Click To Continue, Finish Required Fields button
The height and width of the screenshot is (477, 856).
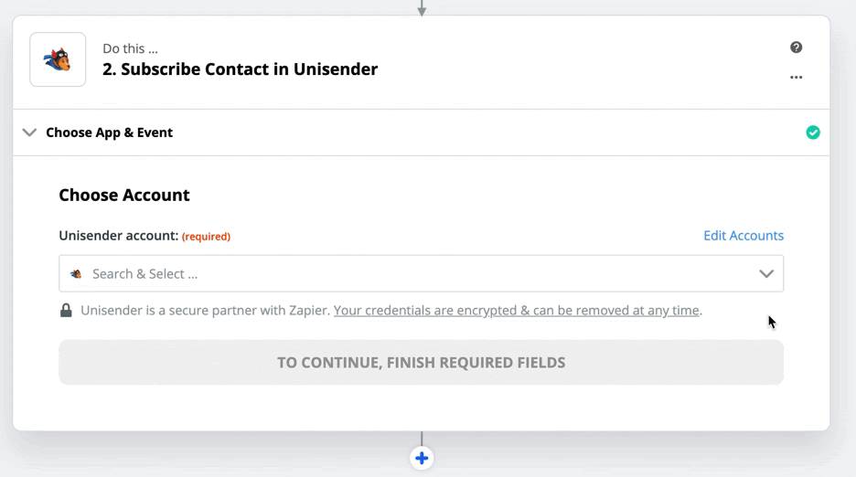pyautogui.click(x=421, y=363)
